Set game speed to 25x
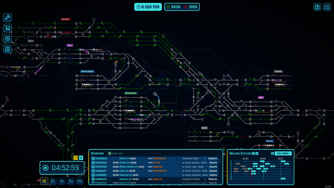Screen dimensions: 334x188 pyautogui.click(x=79, y=181)
